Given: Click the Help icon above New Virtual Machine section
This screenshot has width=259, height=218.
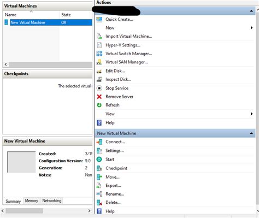Looking at the screenshot, I should coord(99,123).
